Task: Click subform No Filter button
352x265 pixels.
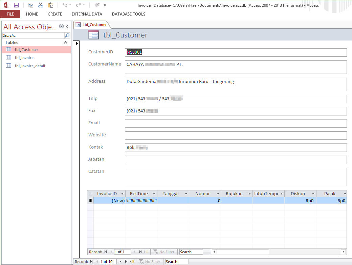Action: click(164, 252)
